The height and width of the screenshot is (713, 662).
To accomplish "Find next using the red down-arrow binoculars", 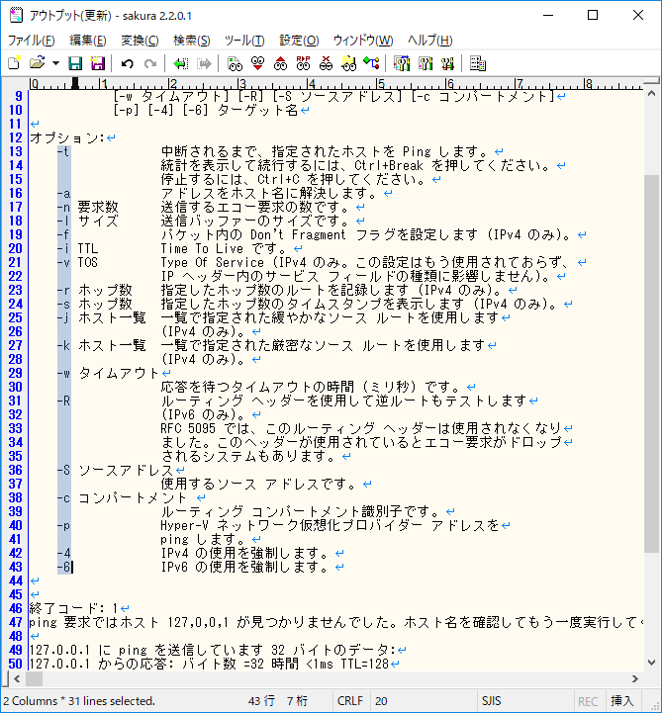I will (257, 63).
